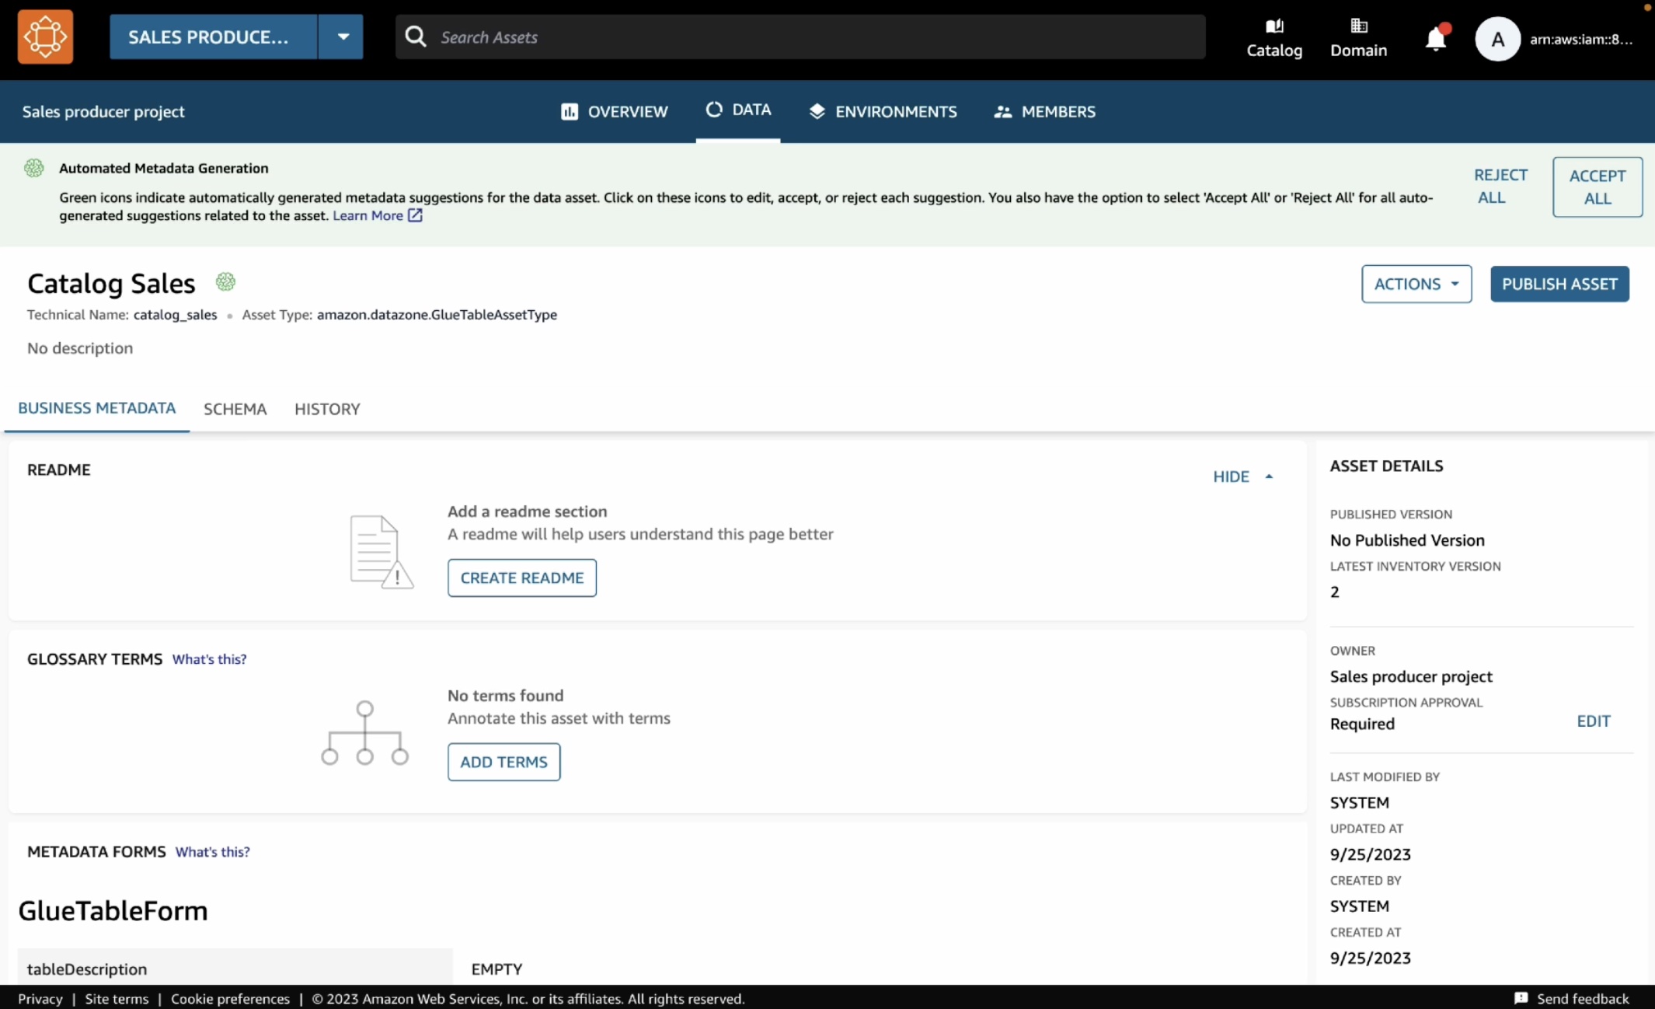
Task: Click EDIT subscription approval
Action: tap(1593, 721)
